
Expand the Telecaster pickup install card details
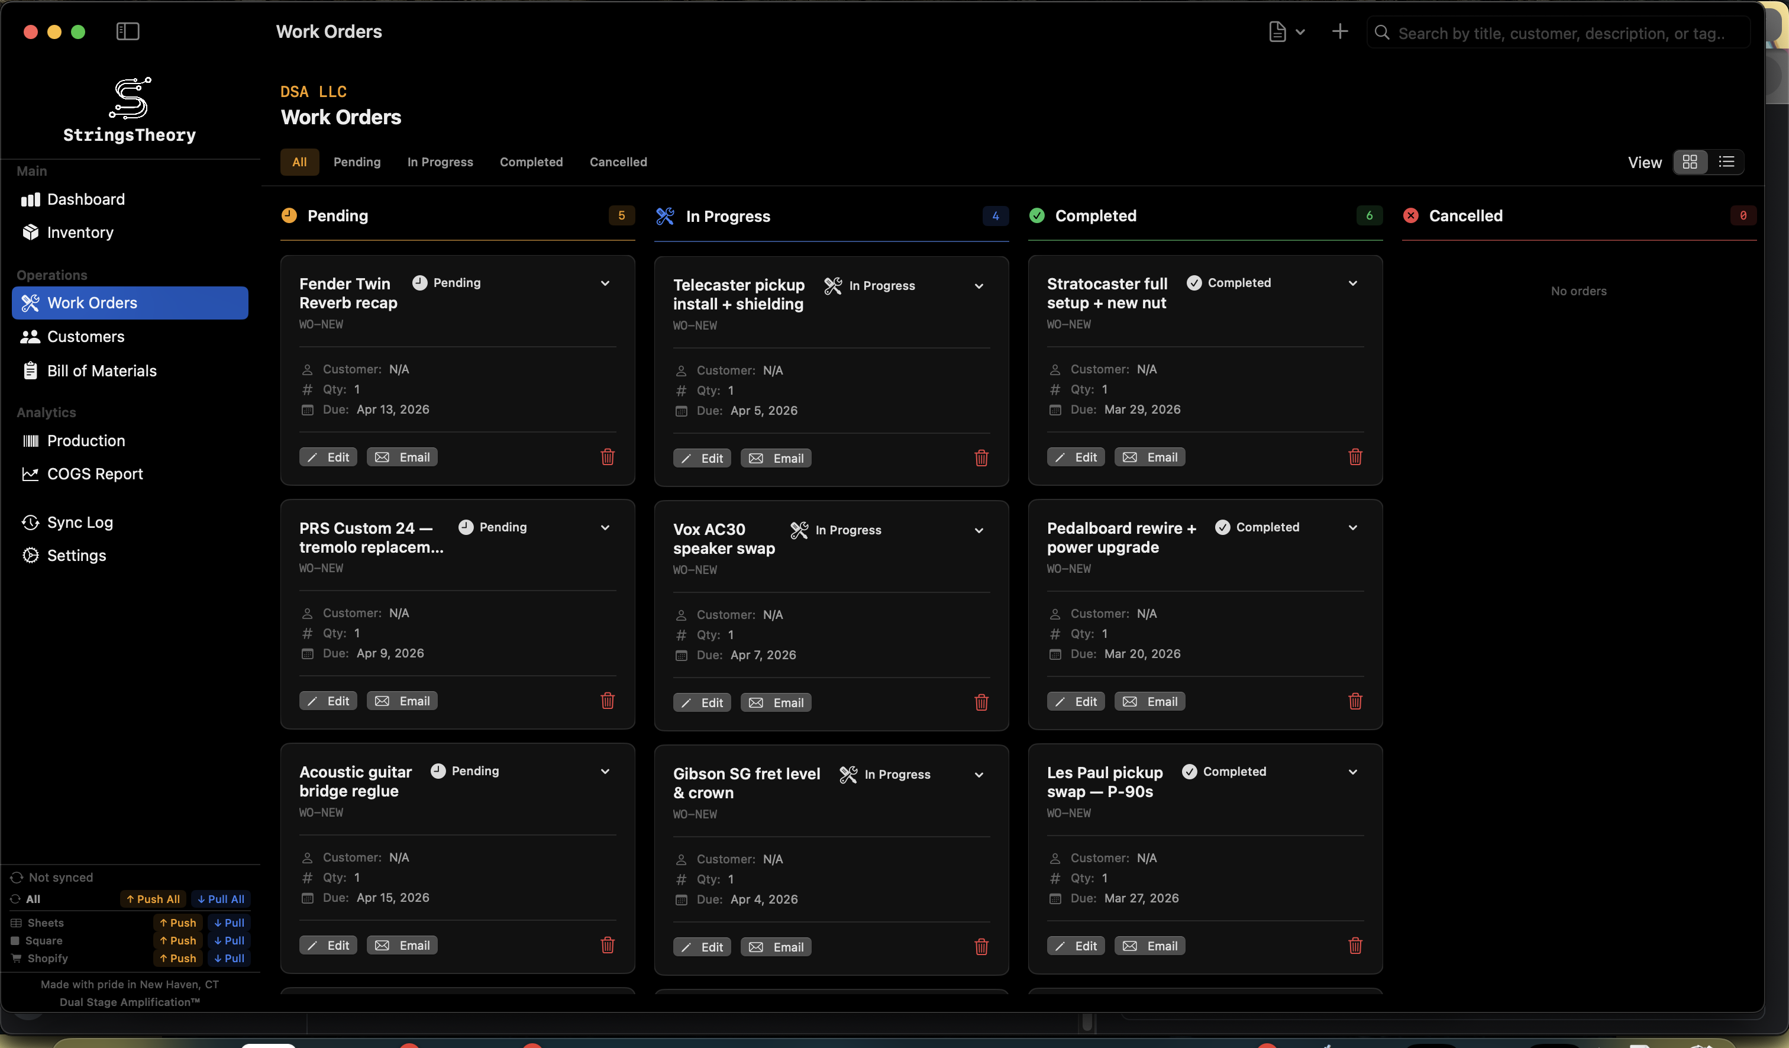tap(979, 285)
